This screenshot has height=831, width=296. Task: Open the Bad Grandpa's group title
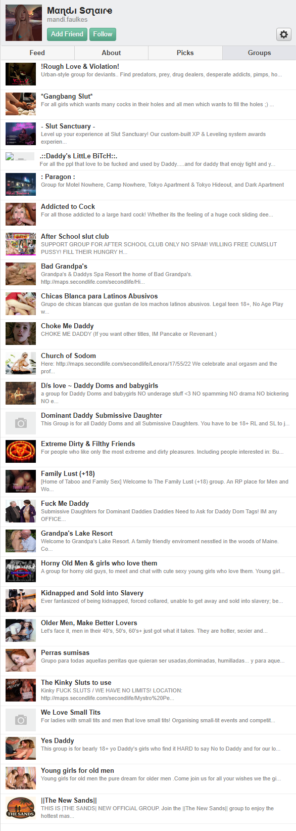(64, 266)
